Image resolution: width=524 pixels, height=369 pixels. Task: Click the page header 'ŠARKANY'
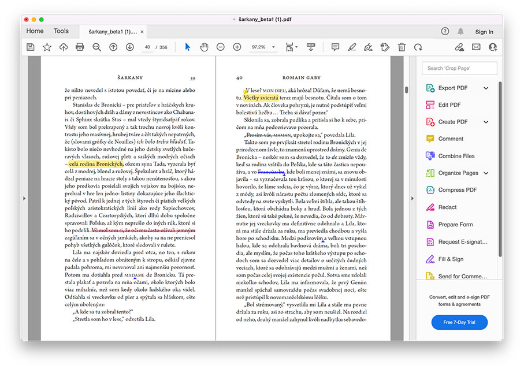coord(130,77)
